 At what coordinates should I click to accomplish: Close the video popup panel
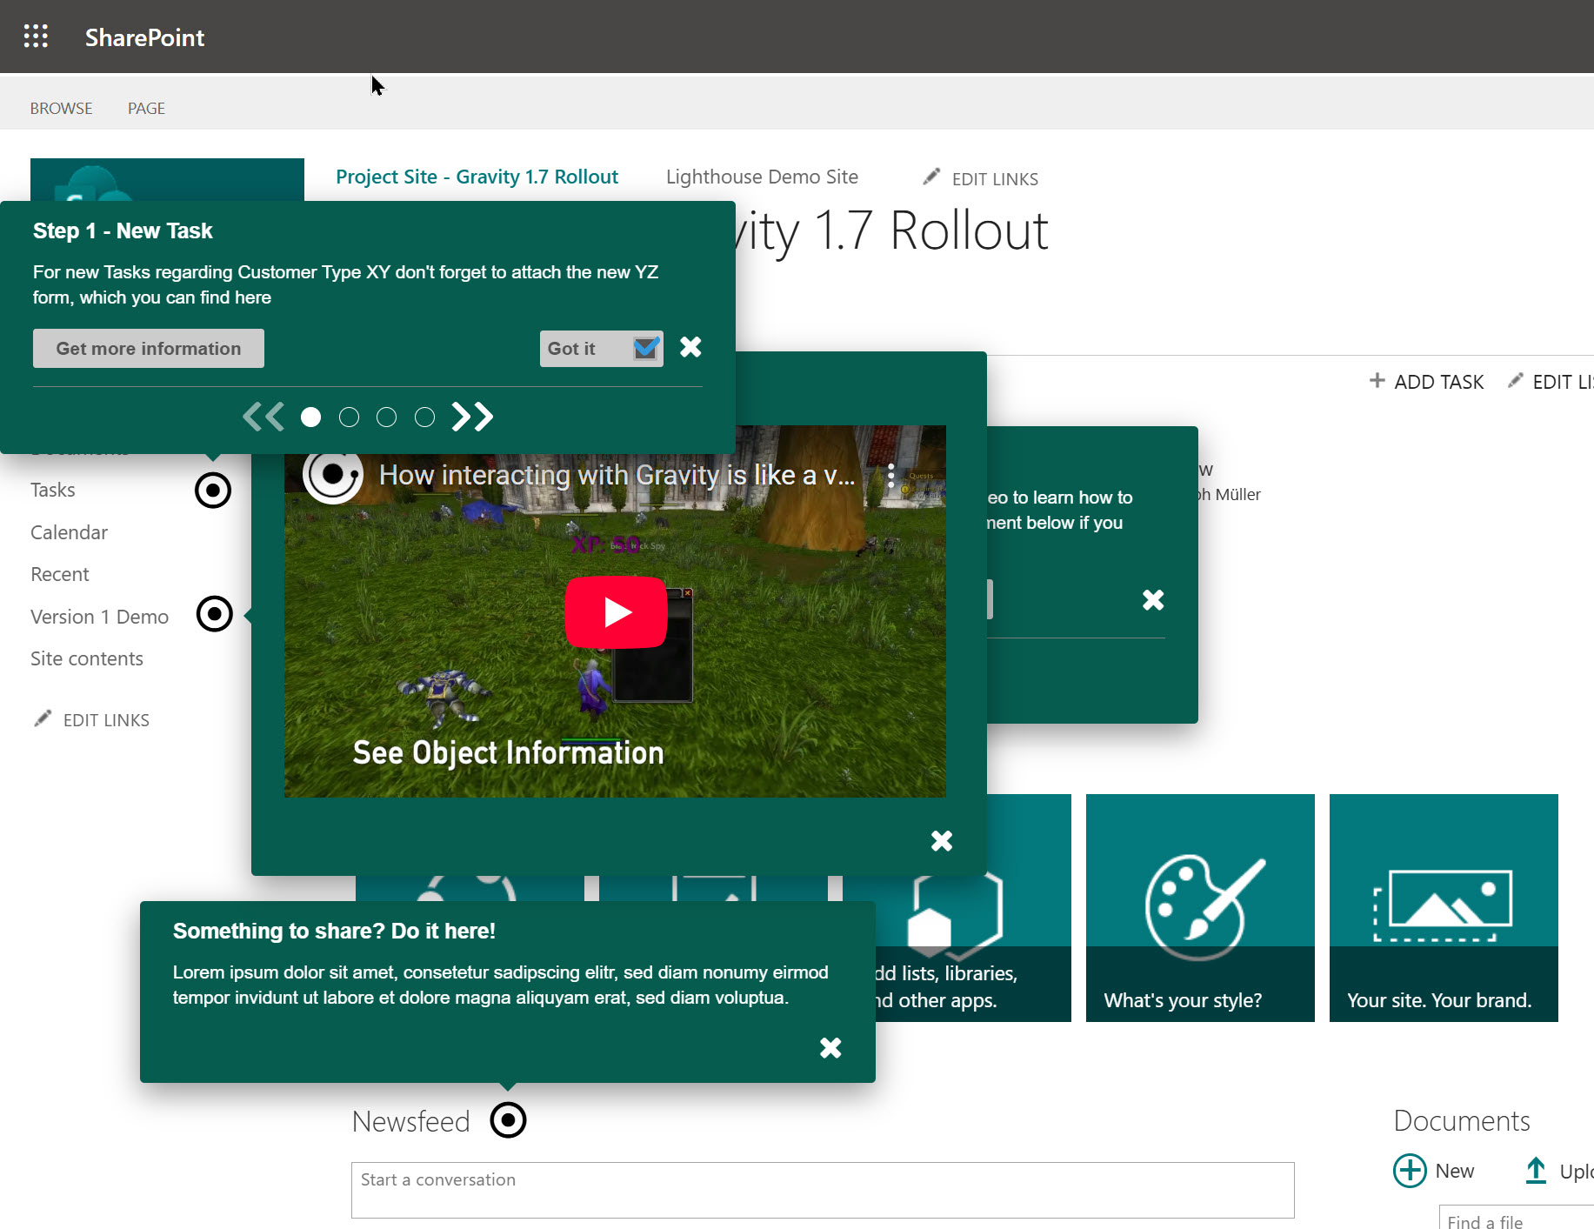[x=942, y=840]
